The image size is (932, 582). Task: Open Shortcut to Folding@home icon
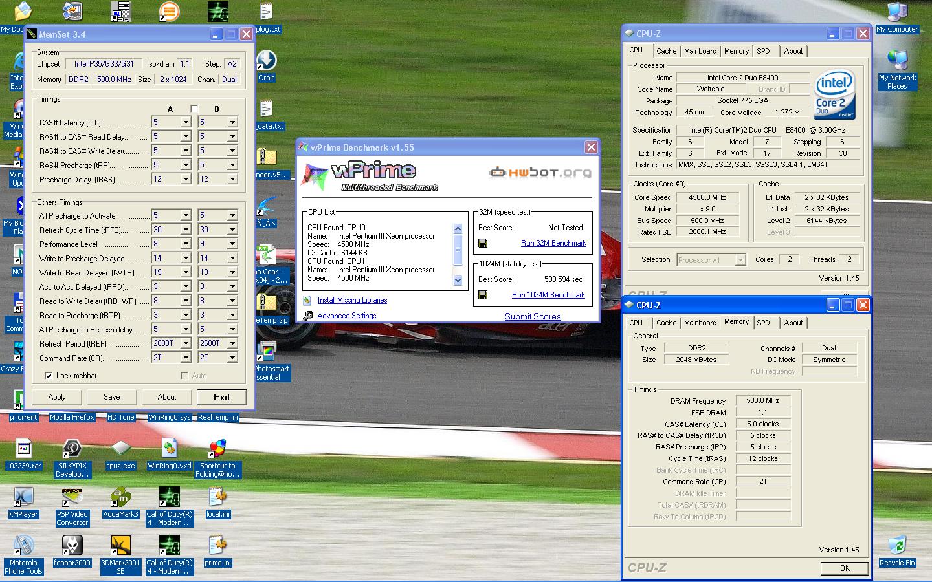point(217,448)
